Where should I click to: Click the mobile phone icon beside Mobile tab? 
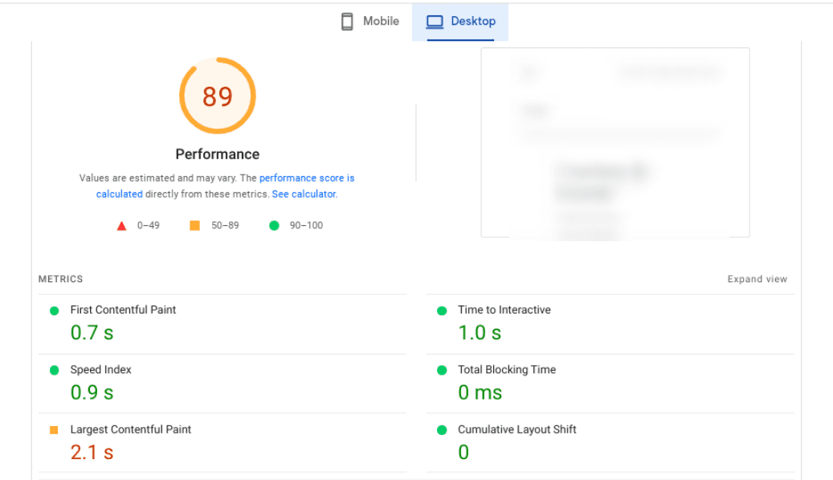[347, 21]
